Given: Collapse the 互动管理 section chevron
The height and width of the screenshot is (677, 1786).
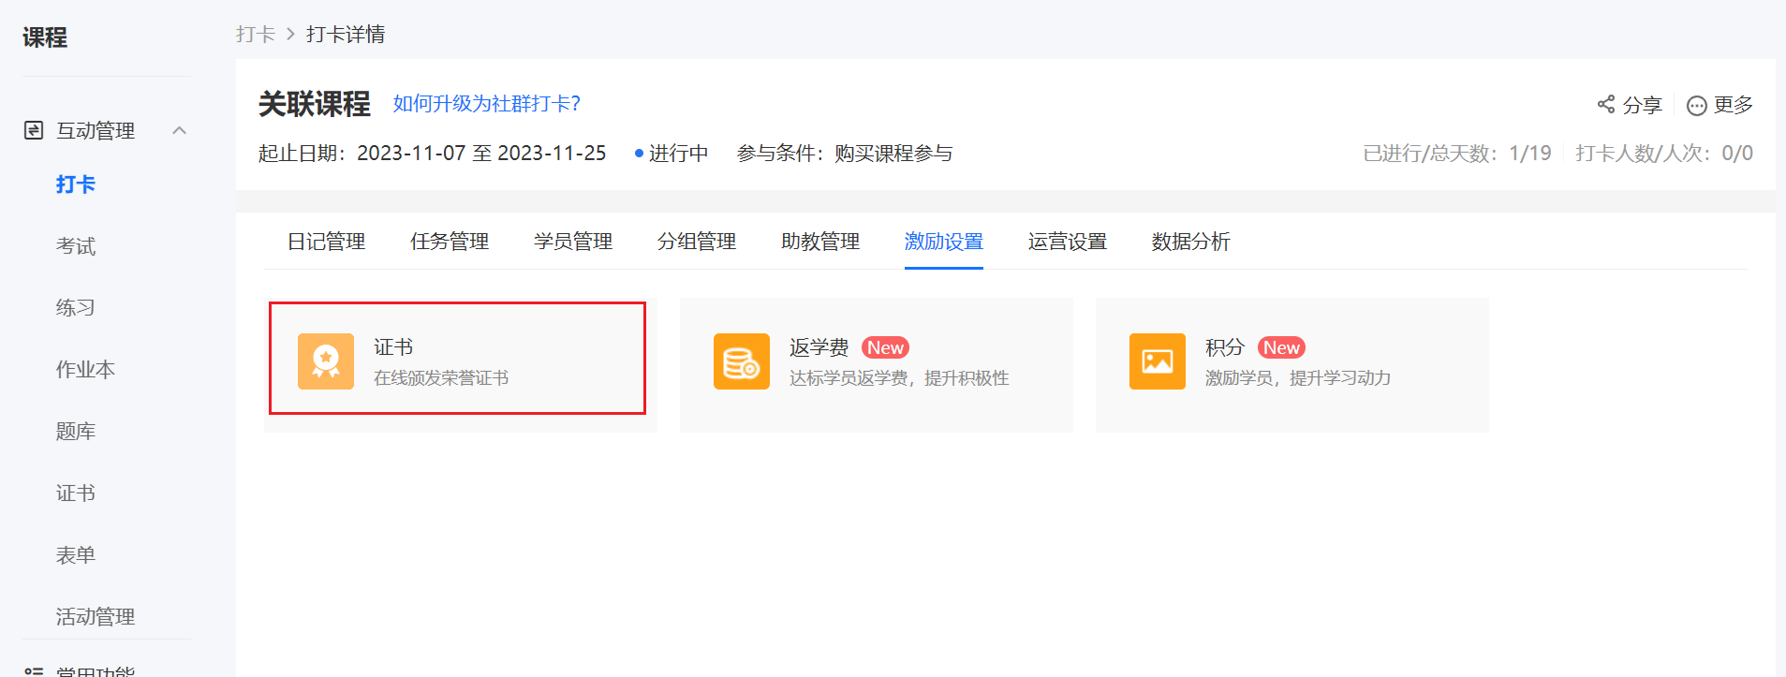Looking at the screenshot, I should (180, 130).
